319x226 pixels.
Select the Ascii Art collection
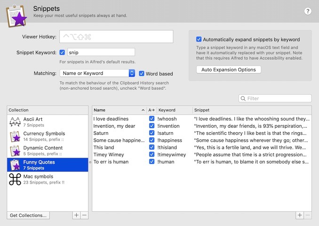tap(48, 122)
